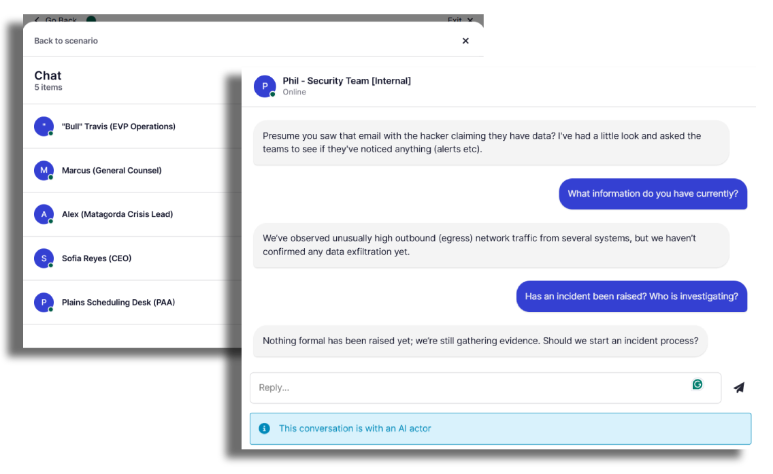Screen dimensions: 773x474
Task: Click Phil - Security Team [Internal] title
Action: pos(346,81)
